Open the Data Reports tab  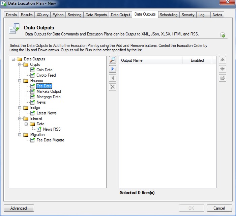pos(96,15)
